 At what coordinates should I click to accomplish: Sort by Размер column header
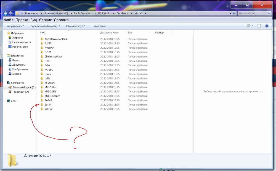click(x=159, y=33)
